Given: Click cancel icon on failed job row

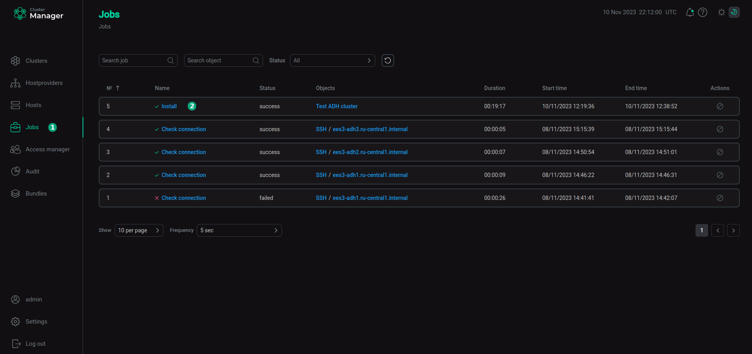Looking at the screenshot, I should pos(720,198).
